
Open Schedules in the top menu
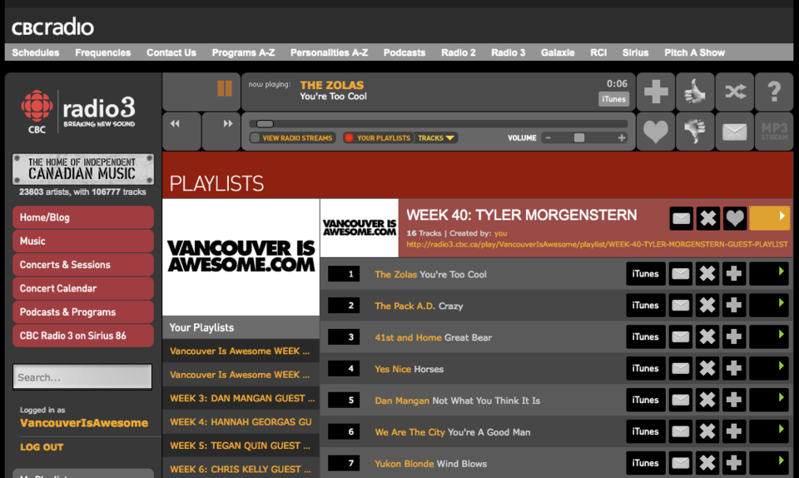point(36,52)
